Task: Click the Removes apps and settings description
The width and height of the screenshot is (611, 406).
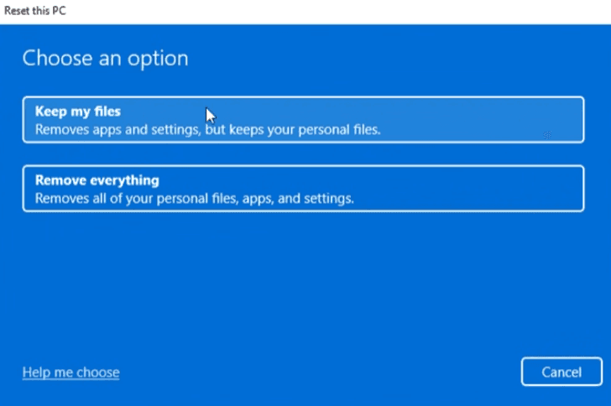Action: [x=207, y=129]
